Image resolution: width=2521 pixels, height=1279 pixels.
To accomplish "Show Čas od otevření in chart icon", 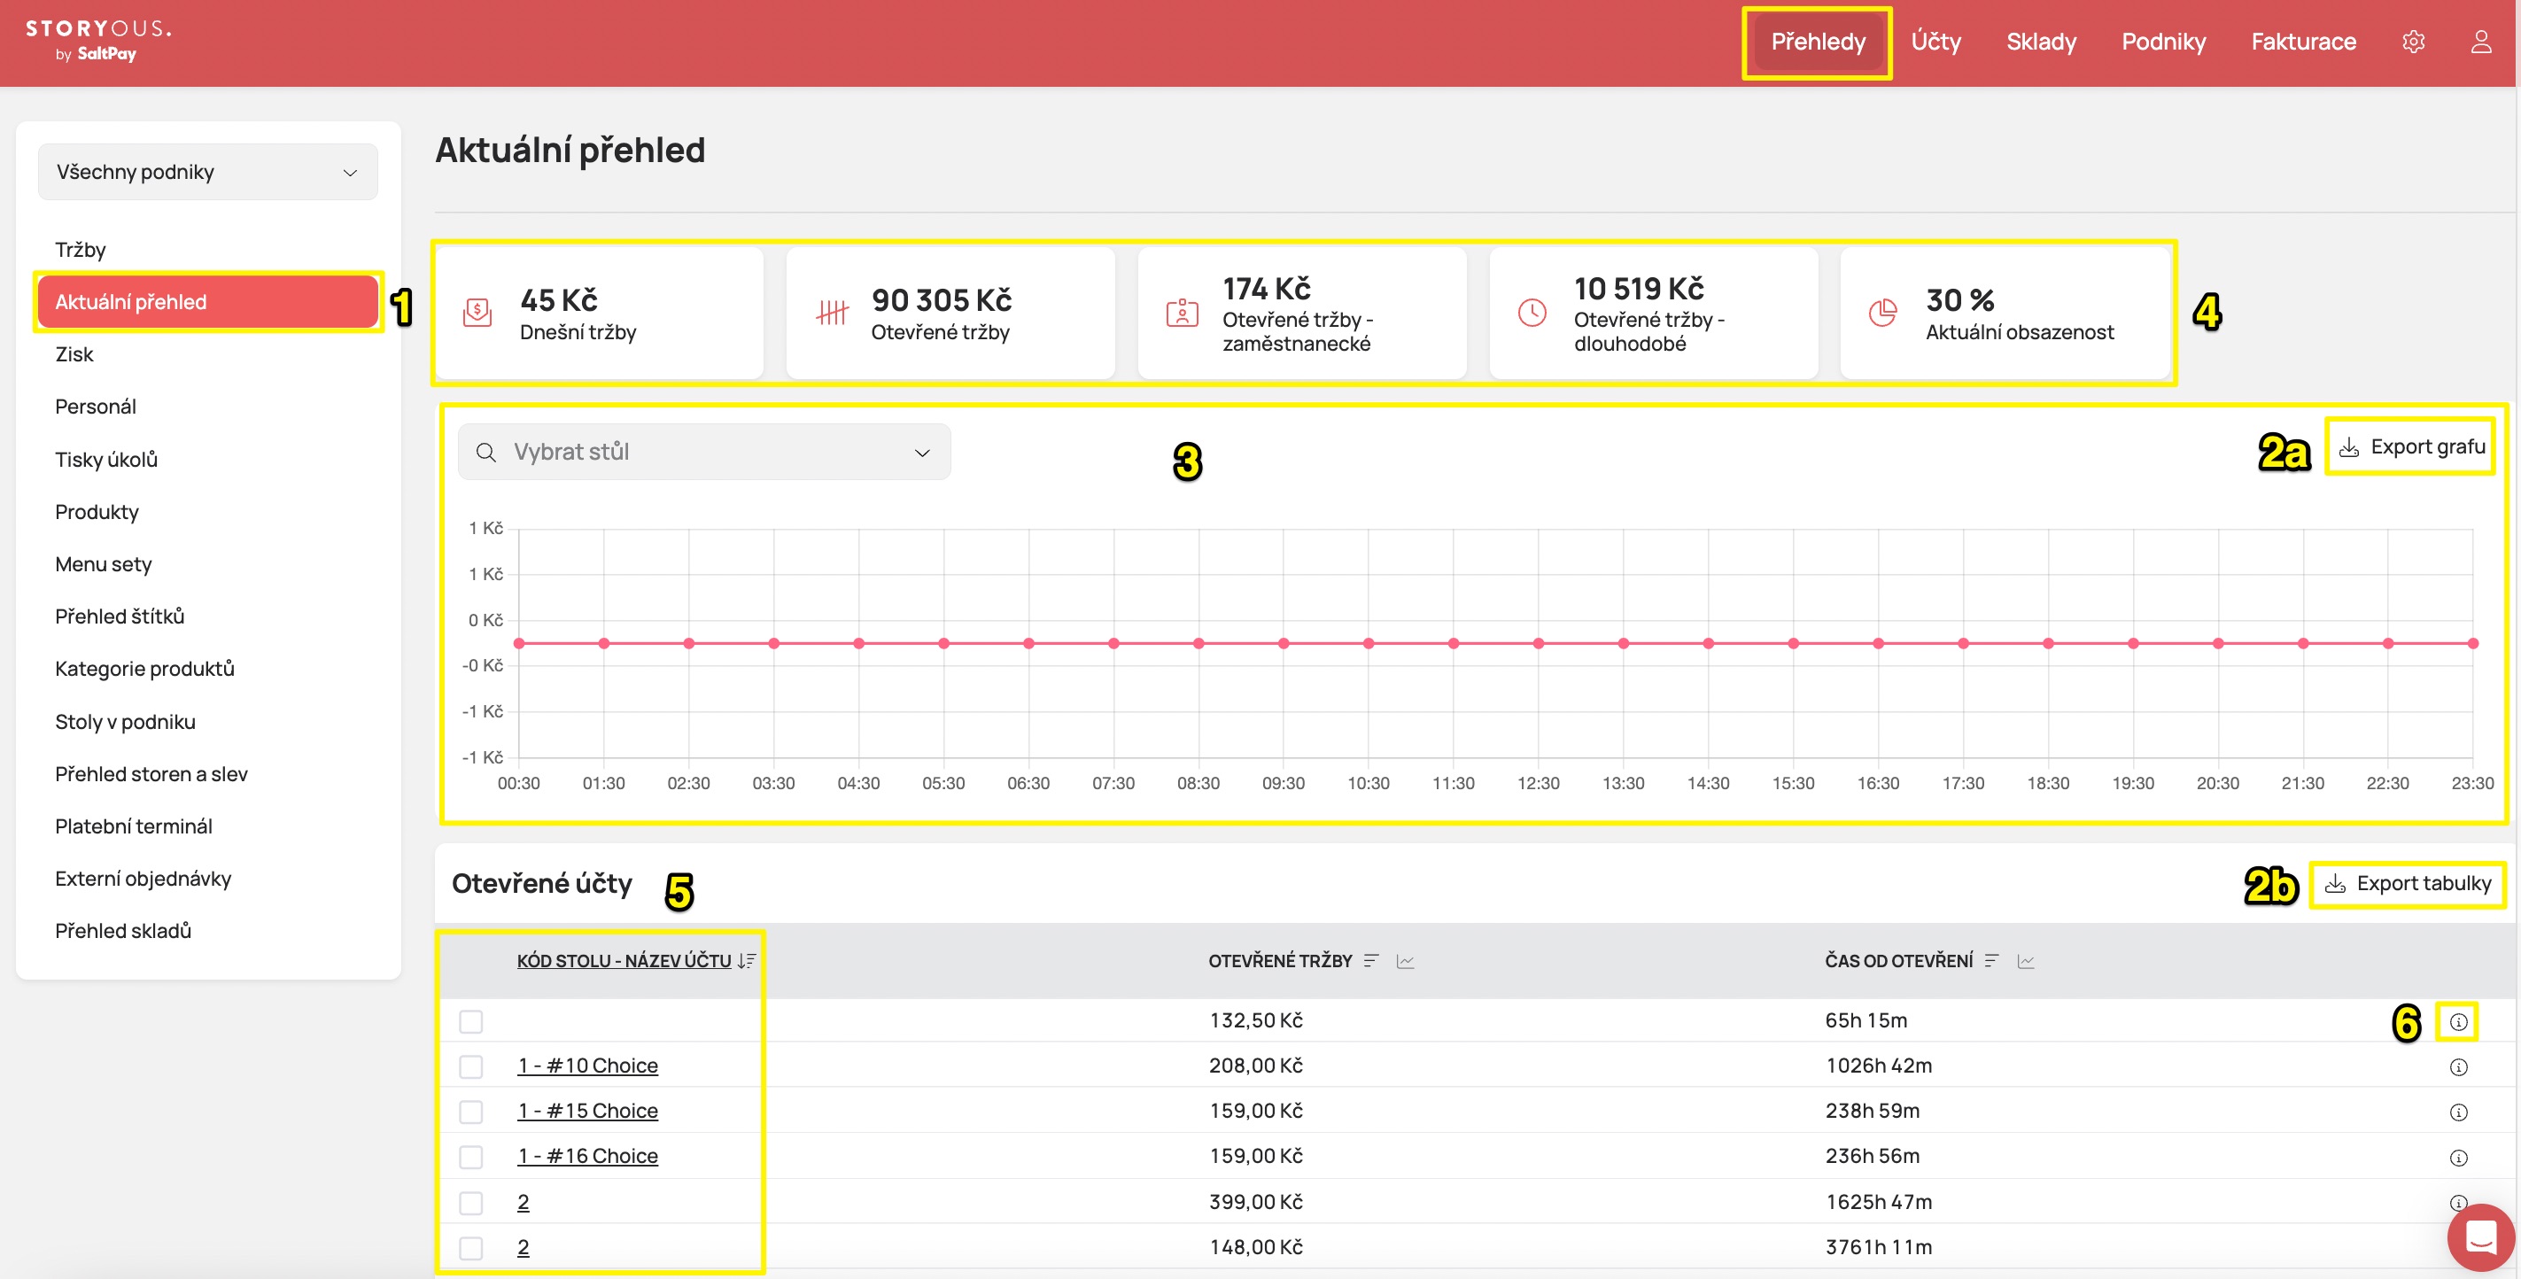I will [x=2026, y=961].
